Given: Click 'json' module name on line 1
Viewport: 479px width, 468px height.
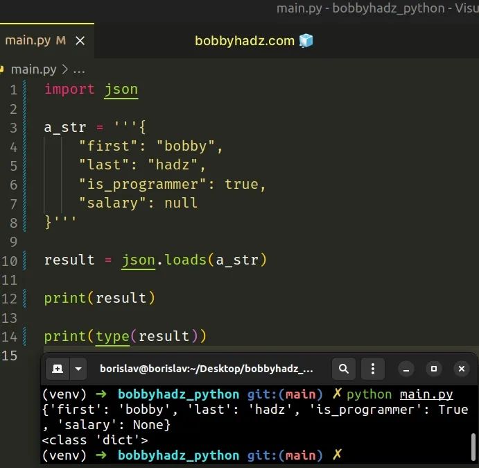Looking at the screenshot, I should click(121, 90).
